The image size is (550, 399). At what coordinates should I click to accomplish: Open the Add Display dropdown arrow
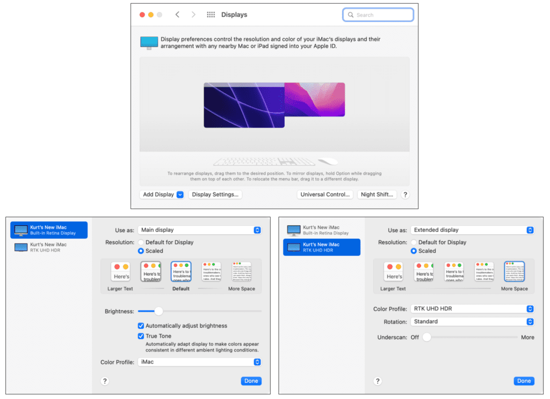(180, 195)
